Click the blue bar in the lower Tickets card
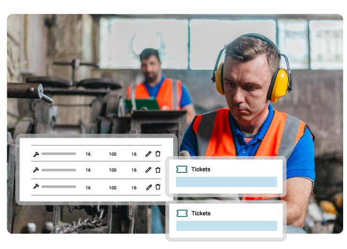347x249 pixels. point(227,226)
